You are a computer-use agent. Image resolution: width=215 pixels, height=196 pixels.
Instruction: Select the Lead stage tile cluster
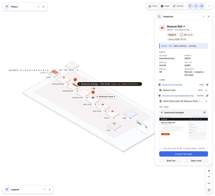tap(54, 72)
